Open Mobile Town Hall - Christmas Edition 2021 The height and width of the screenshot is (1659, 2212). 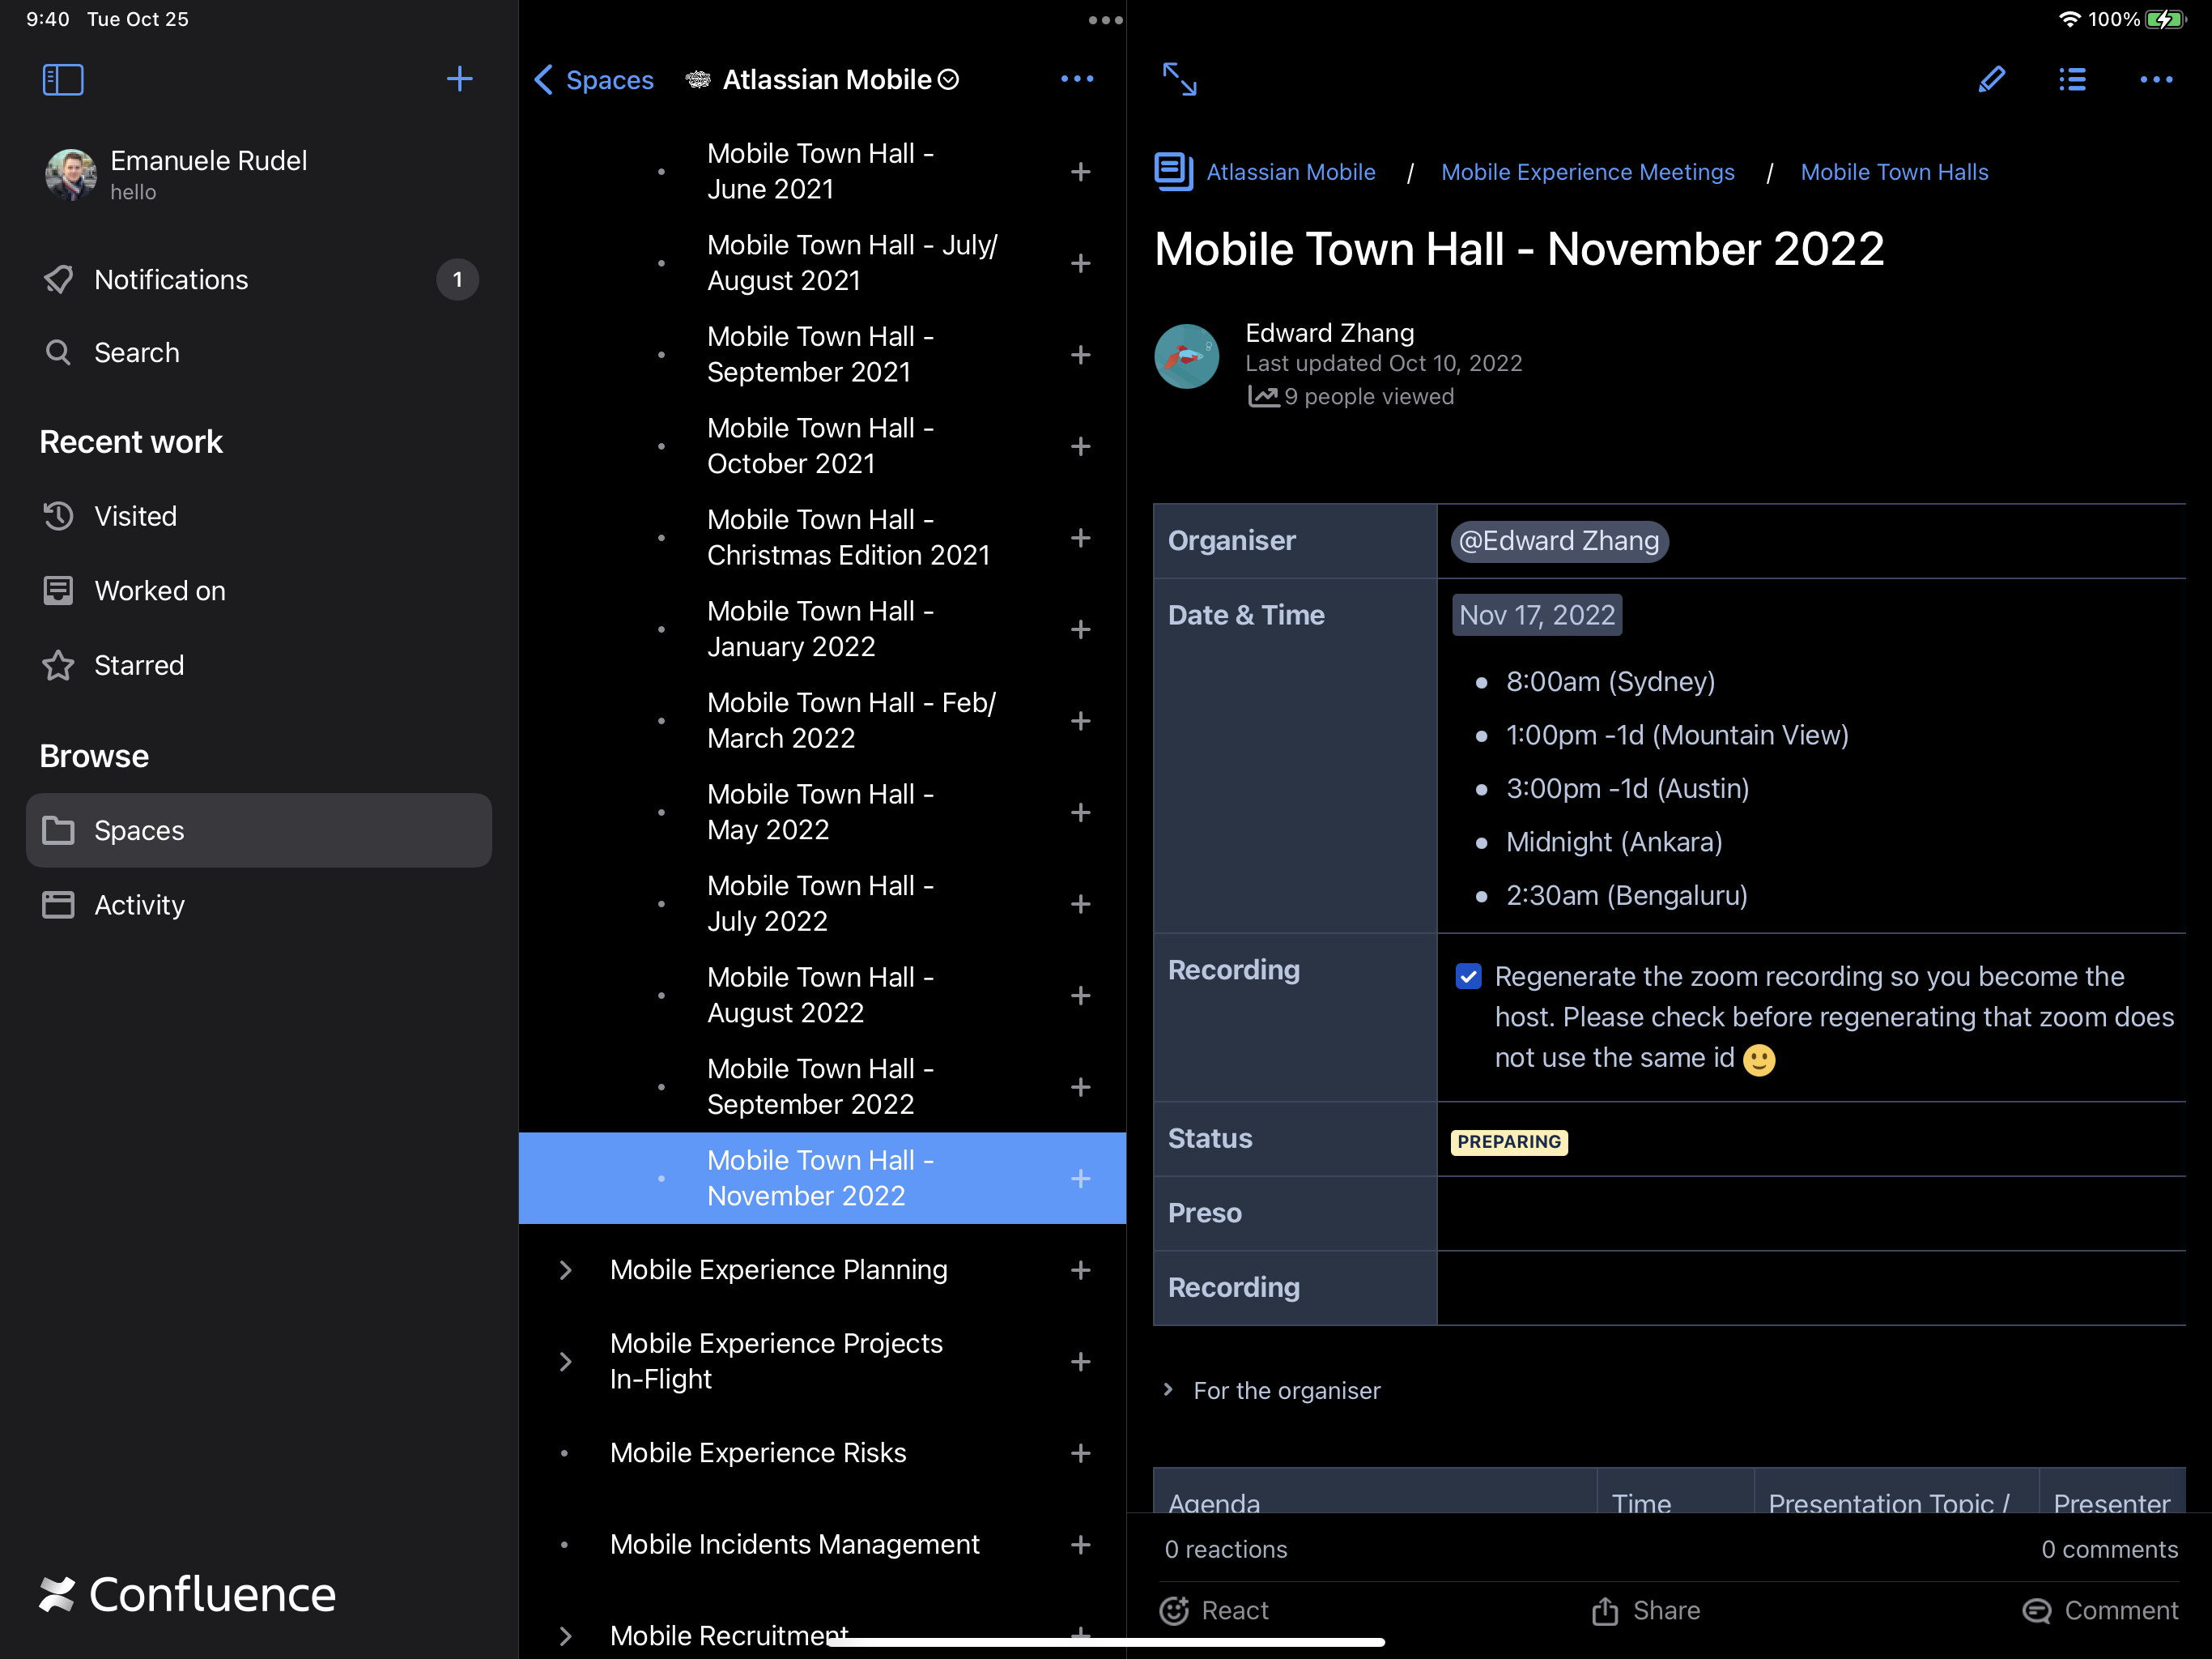click(822, 537)
